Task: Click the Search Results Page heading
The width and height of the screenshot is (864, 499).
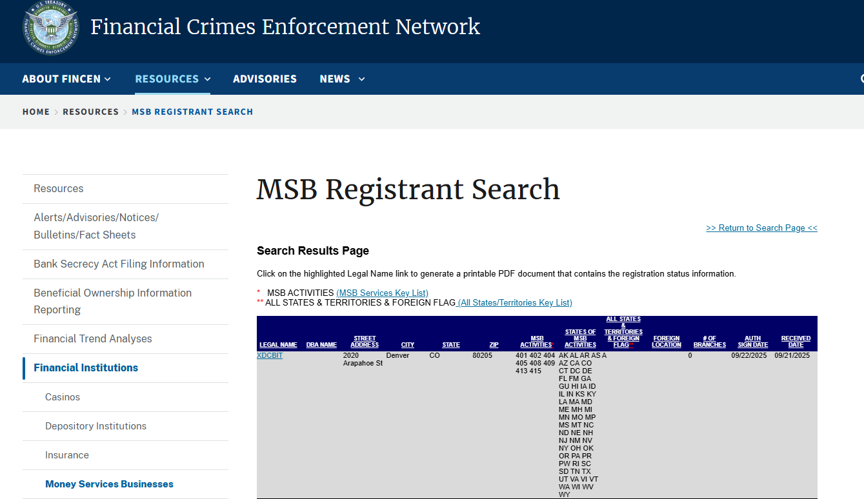Action: pyautogui.click(x=313, y=251)
